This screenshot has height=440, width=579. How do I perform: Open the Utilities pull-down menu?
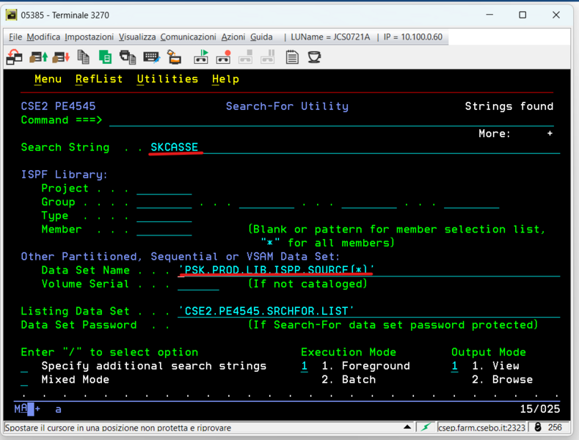pyautogui.click(x=167, y=79)
